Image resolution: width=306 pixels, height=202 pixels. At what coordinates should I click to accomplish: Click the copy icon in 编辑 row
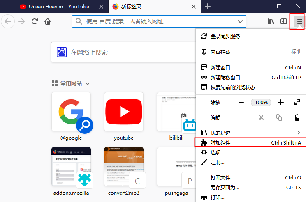point(279,118)
